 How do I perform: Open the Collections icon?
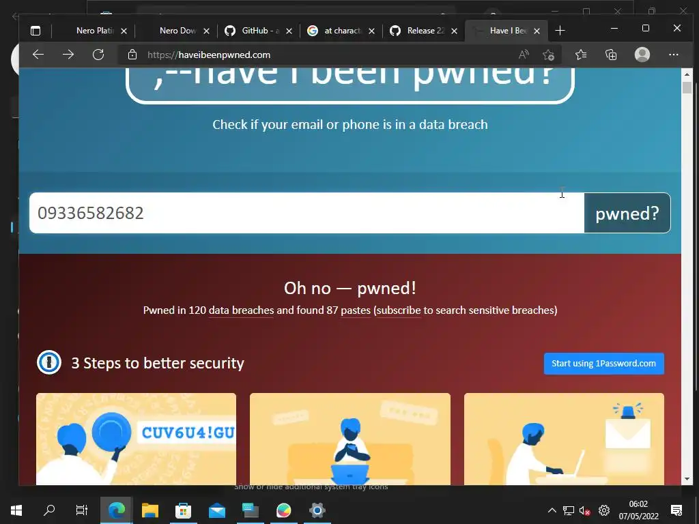point(611,55)
